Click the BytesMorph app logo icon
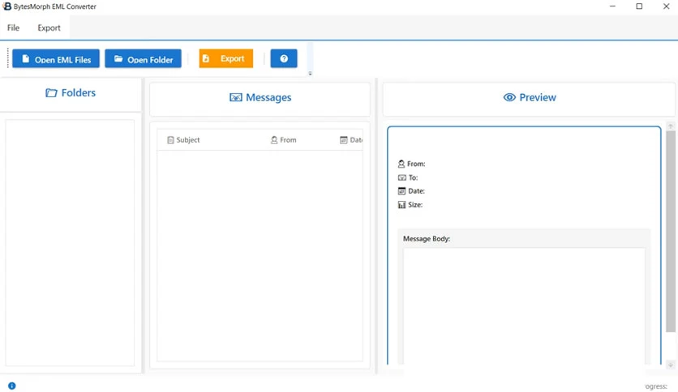 (x=7, y=6)
